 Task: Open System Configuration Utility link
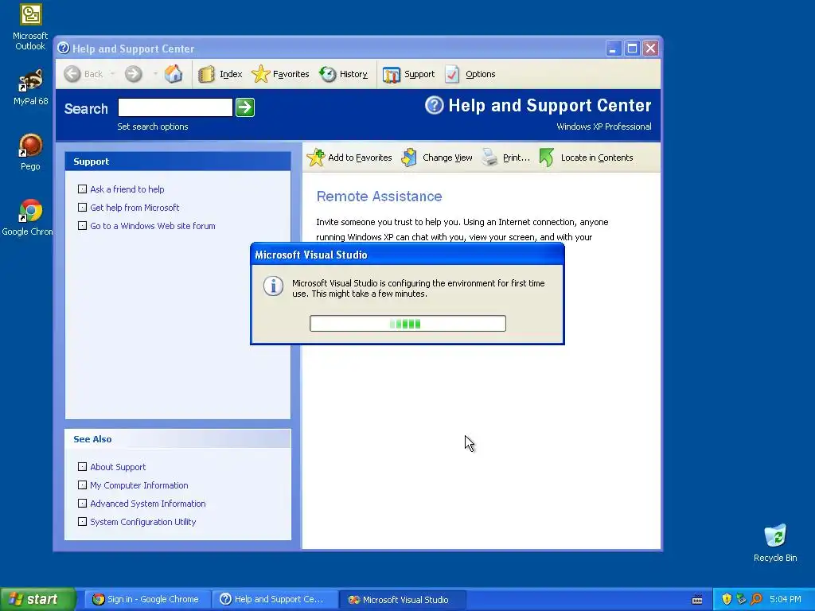pyautogui.click(x=143, y=521)
